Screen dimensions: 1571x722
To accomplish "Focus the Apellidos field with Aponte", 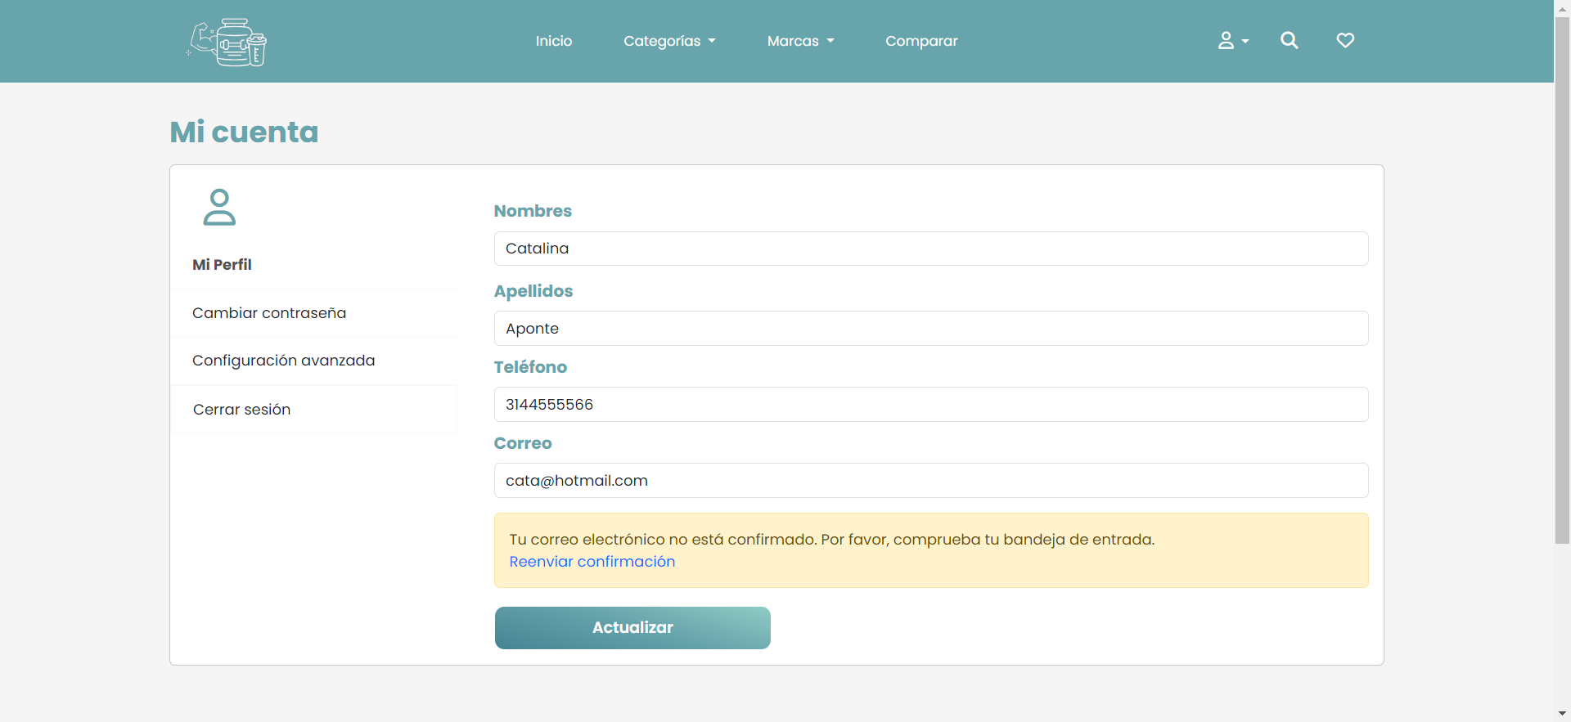I will (x=931, y=329).
